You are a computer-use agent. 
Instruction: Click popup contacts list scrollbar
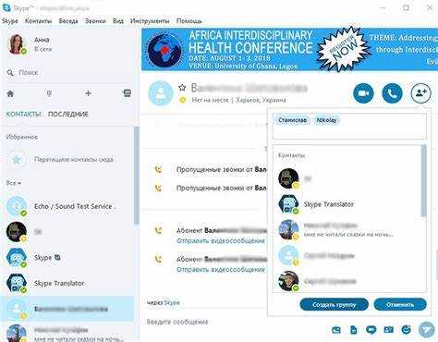(424, 181)
